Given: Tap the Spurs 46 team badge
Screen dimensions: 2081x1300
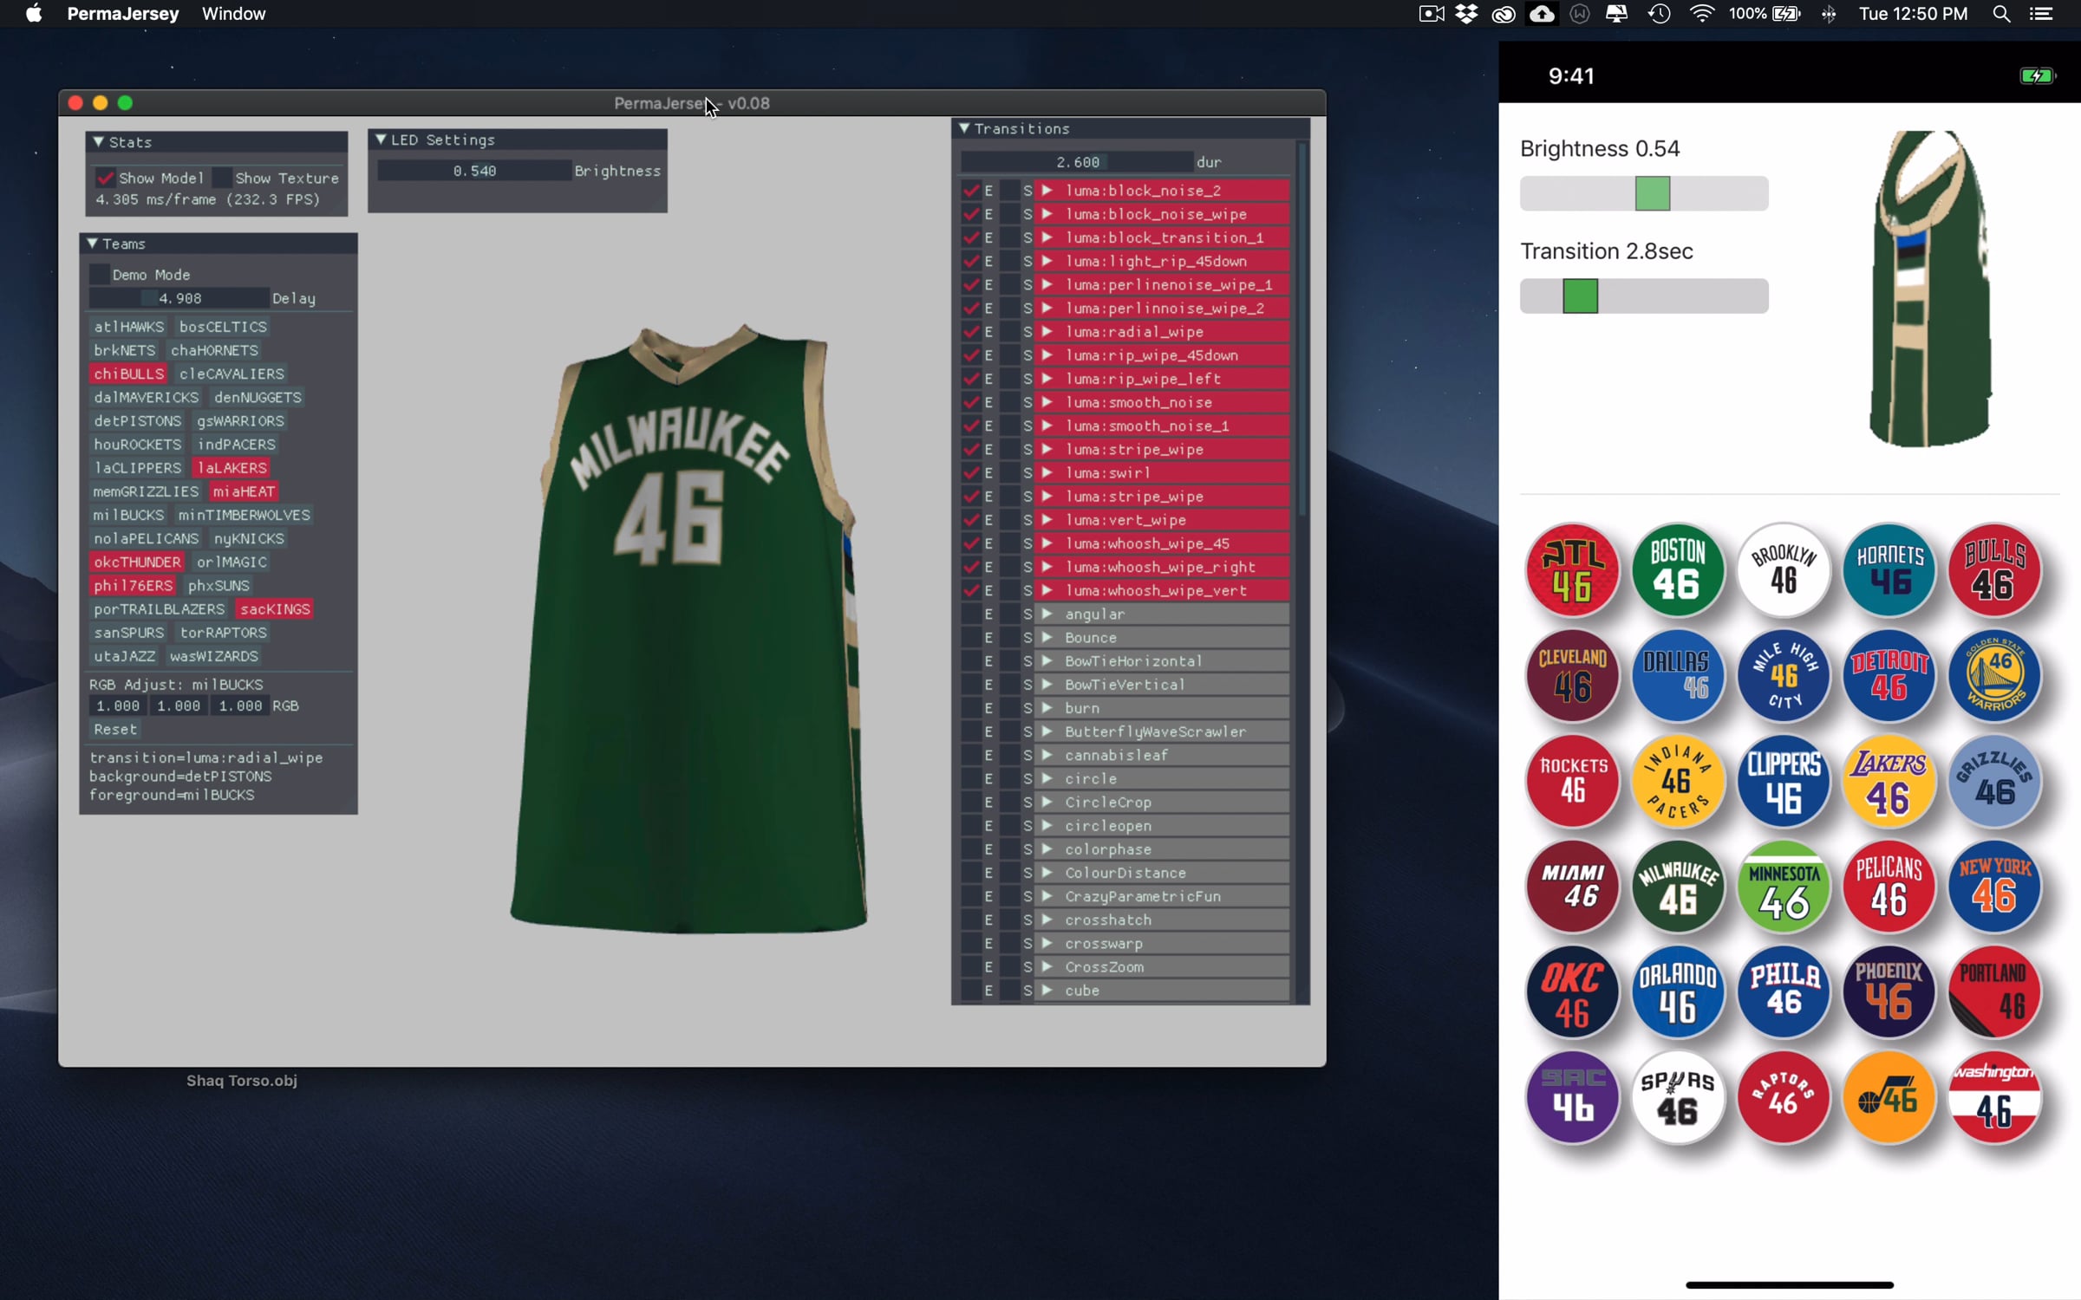Looking at the screenshot, I should tap(1678, 1098).
